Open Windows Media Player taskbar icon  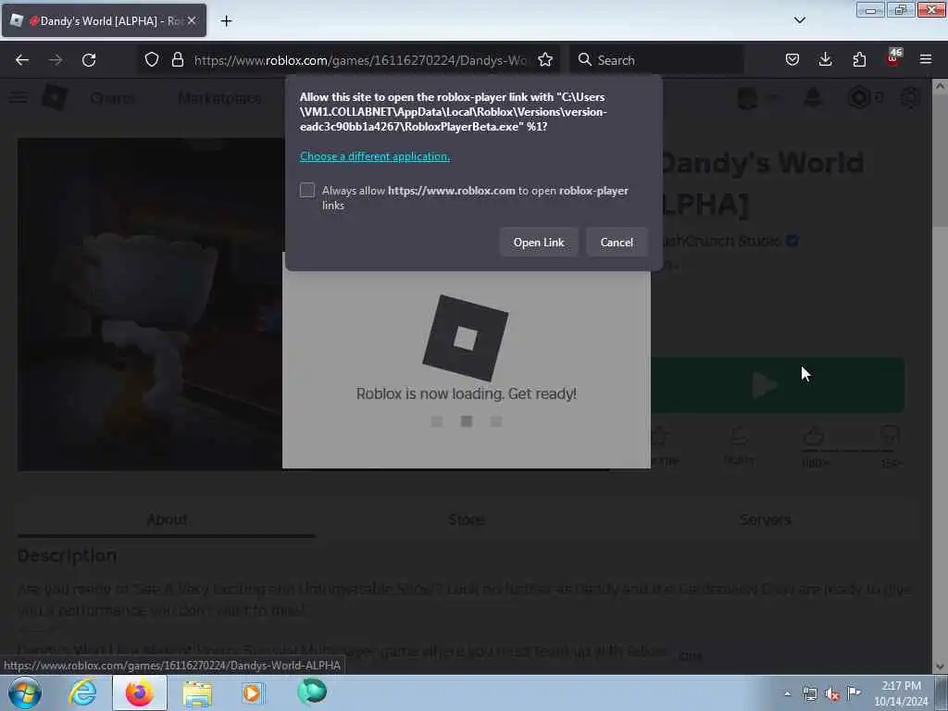coord(254,692)
